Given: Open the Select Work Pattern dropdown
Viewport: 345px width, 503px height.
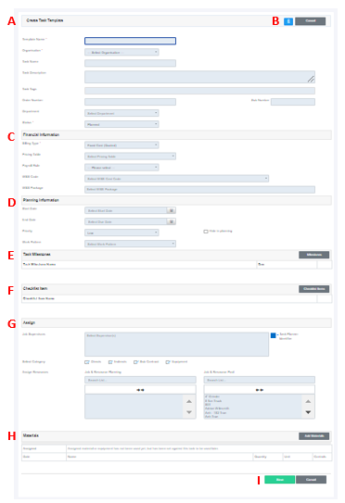Looking at the screenshot, I should pos(130,245).
